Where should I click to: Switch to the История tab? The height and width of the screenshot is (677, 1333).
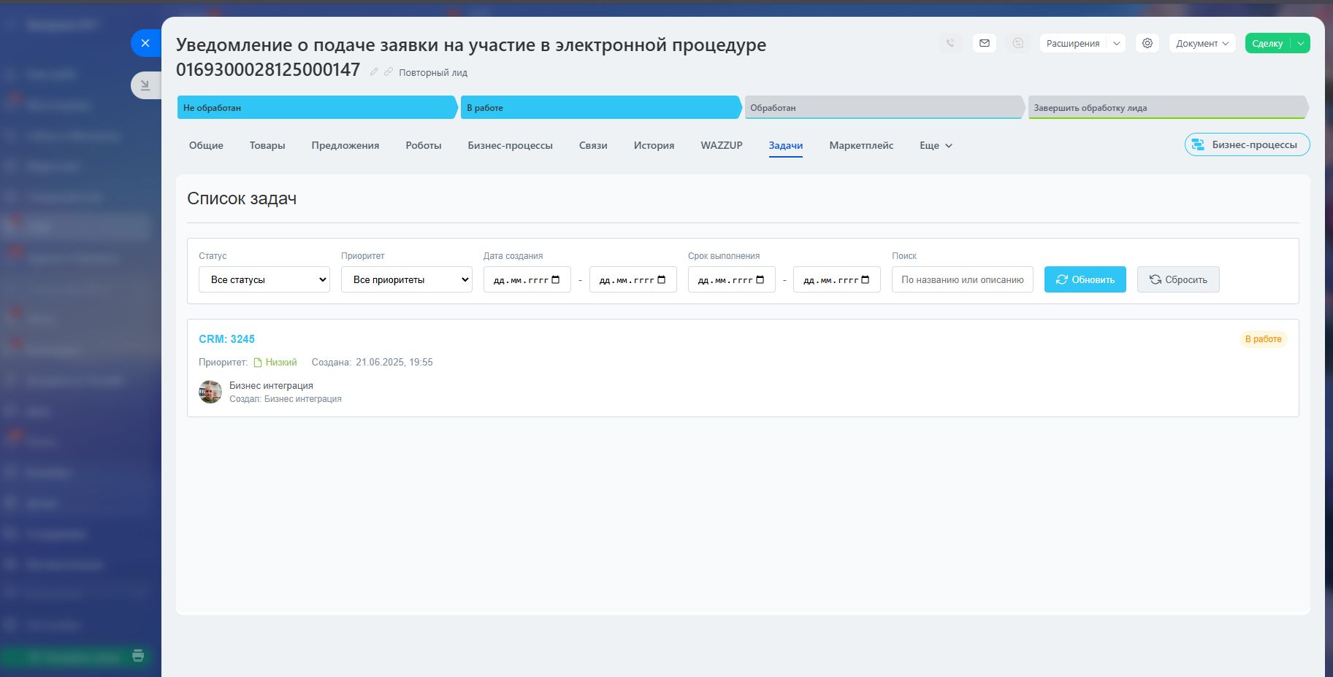pyautogui.click(x=654, y=145)
